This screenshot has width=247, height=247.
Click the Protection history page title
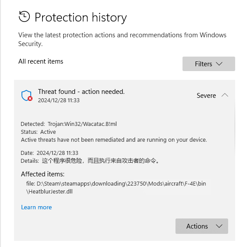tap(81, 17)
